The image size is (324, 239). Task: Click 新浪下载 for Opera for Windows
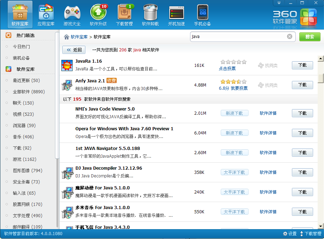coord(234,133)
